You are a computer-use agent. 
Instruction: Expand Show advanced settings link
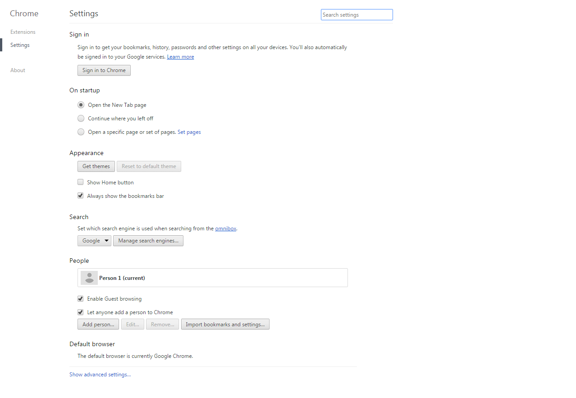click(x=100, y=375)
